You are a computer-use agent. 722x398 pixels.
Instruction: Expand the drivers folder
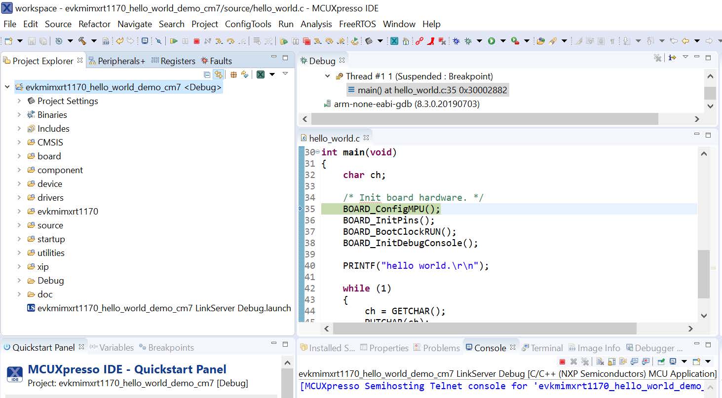tap(19, 198)
